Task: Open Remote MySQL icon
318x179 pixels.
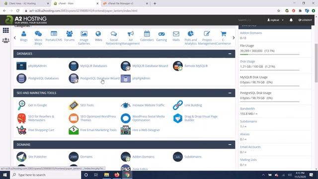Action: [x=178, y=66]
